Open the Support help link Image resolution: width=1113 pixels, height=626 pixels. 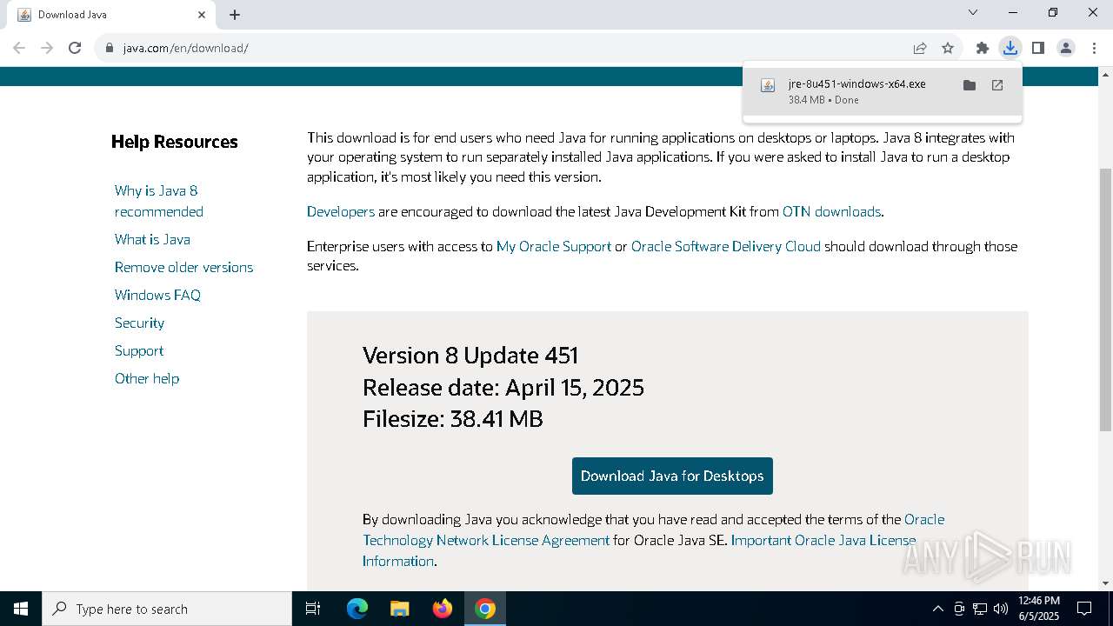(x=139, y=350)
